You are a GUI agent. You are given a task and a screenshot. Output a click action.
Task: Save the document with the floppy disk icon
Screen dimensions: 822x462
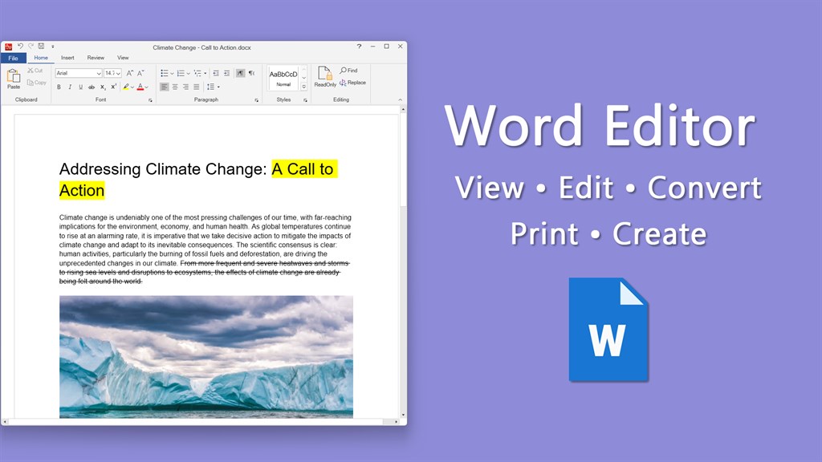click(x=41, y=46)
